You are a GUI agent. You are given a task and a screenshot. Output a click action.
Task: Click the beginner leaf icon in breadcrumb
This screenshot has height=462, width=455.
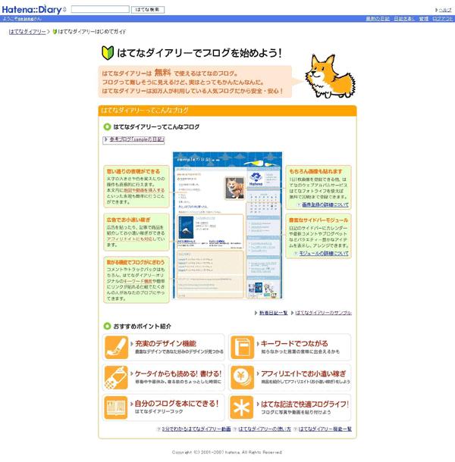click(x=55, y=32)
